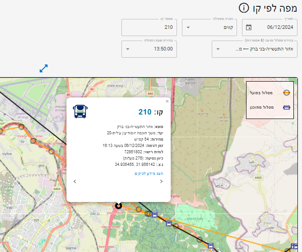Click the road 46 label on map
Screen dimensions: 302x252
92,89
